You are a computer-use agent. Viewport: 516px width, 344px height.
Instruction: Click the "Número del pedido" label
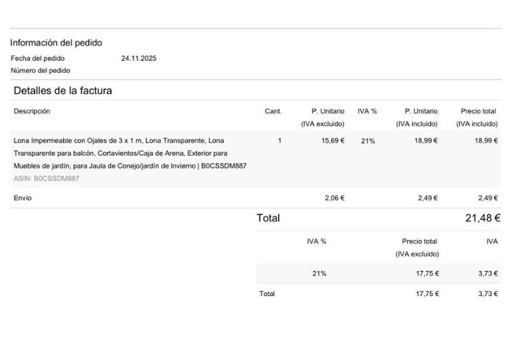(x=40, y=70)
